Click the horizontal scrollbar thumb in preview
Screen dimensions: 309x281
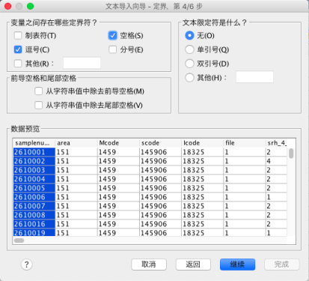click(x=19, y=241)
